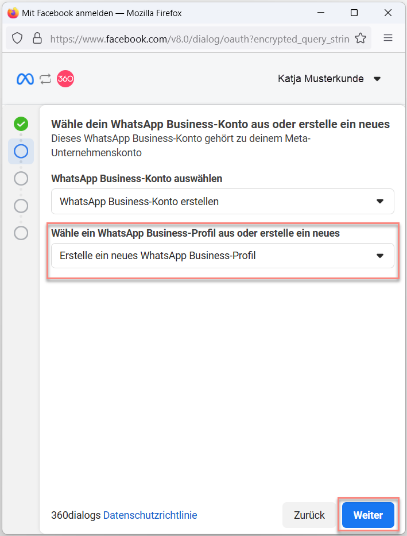Open the Datenschutzrichtlinie link
The image size is (407, 536).
[150, 515]
